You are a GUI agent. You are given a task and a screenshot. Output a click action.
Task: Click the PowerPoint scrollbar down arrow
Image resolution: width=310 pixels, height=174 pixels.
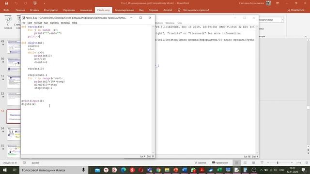tap(308, 146)
